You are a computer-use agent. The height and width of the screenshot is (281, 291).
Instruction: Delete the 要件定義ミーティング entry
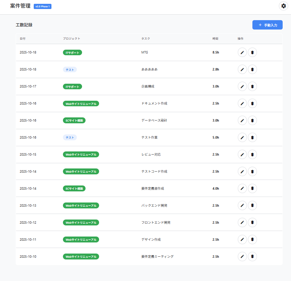pyautogui.click(x=252, y=257)
